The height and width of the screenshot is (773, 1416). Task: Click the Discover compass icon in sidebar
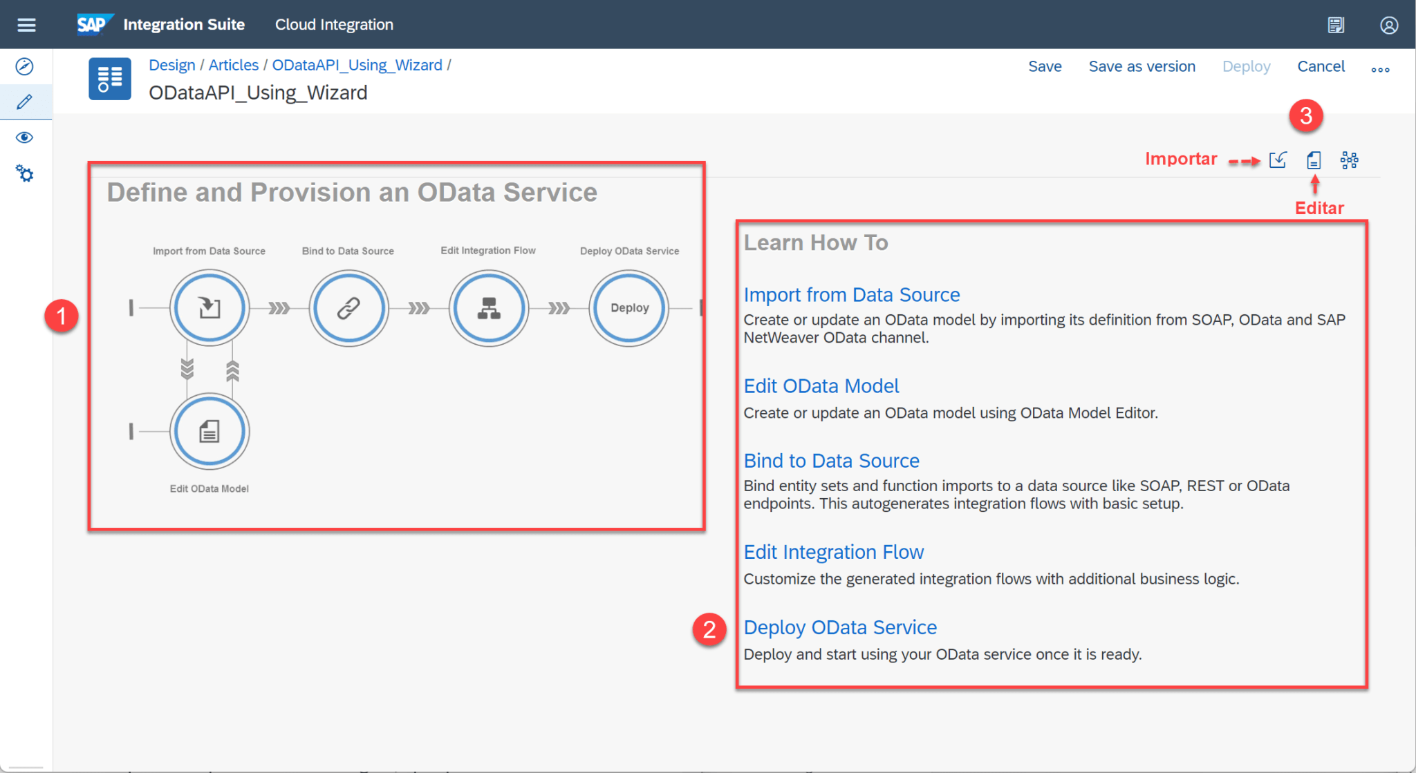pos(25,66)
